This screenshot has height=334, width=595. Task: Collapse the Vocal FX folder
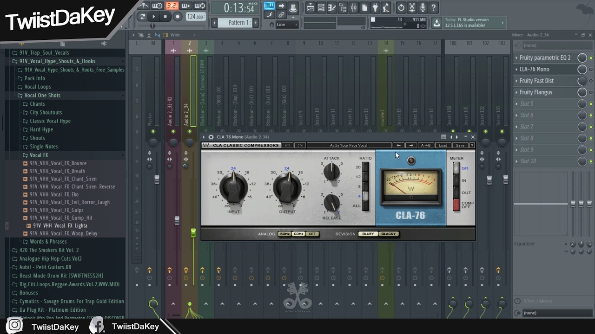39,155
